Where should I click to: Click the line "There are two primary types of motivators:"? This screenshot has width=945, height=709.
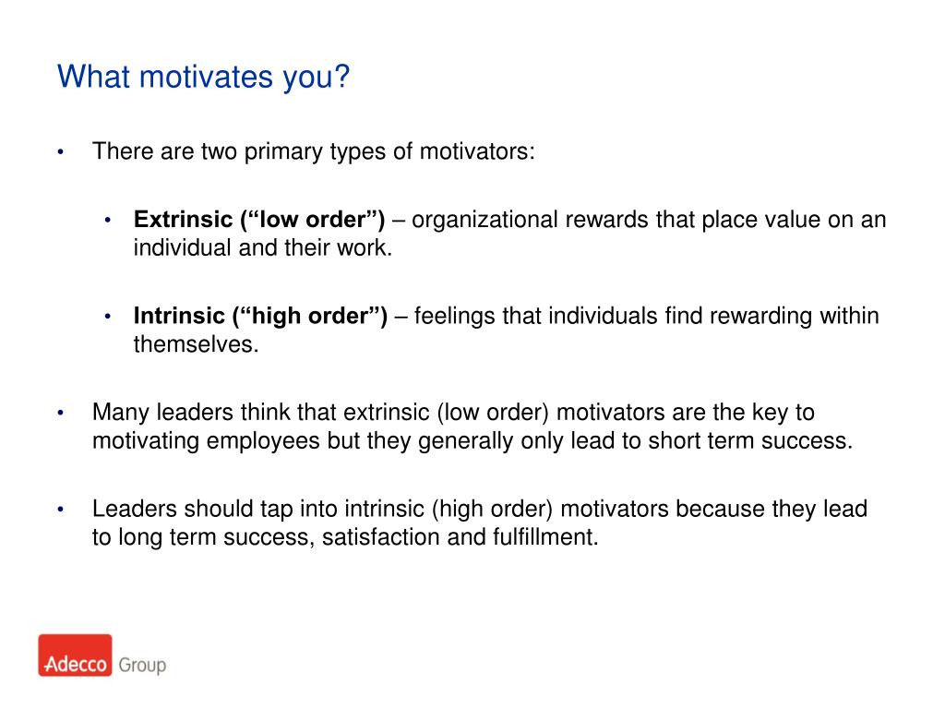(314, 151)
